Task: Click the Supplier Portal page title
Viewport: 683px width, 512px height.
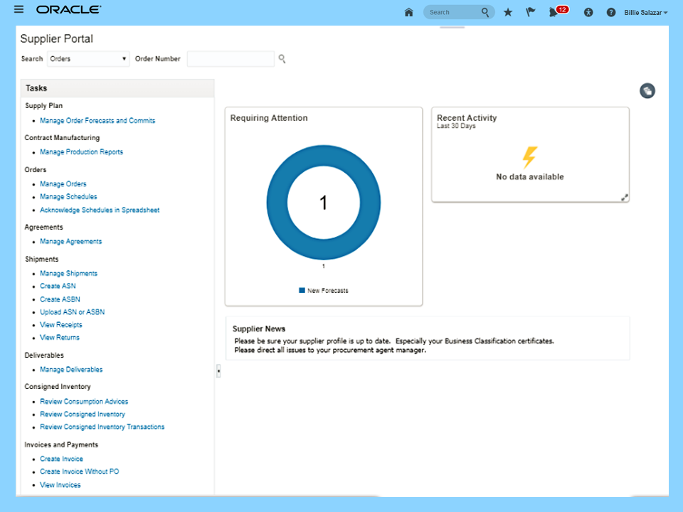Action: [57, 38]
